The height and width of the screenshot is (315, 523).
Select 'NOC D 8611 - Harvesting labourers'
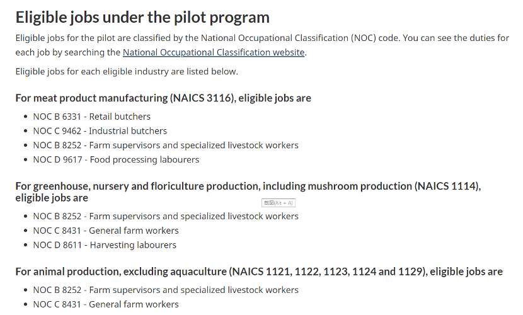click(105, 245)
